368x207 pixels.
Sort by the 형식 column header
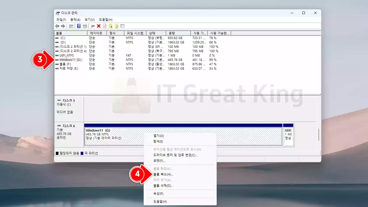(x=115, y=33)
